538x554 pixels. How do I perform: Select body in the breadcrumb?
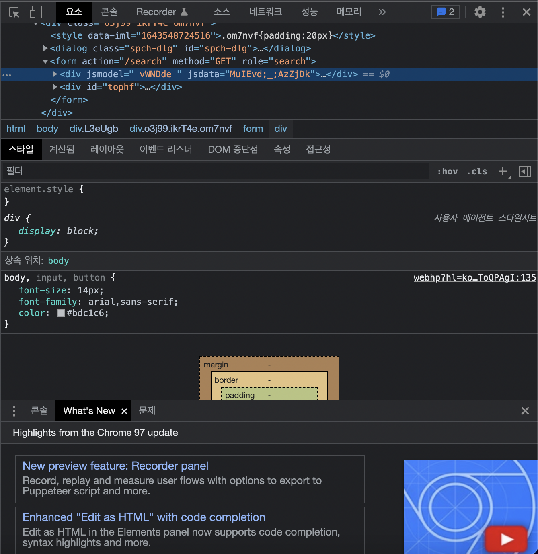click(x=47, y=129)
